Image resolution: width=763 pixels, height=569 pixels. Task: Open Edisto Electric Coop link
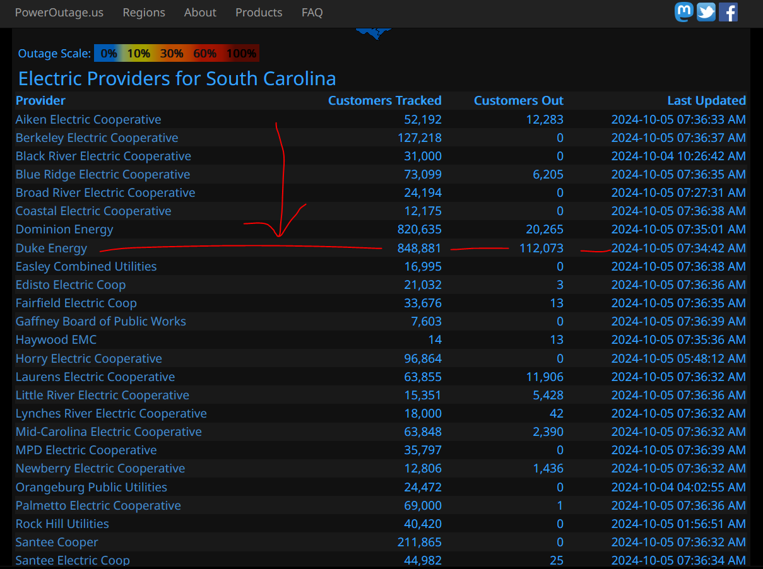71,284
